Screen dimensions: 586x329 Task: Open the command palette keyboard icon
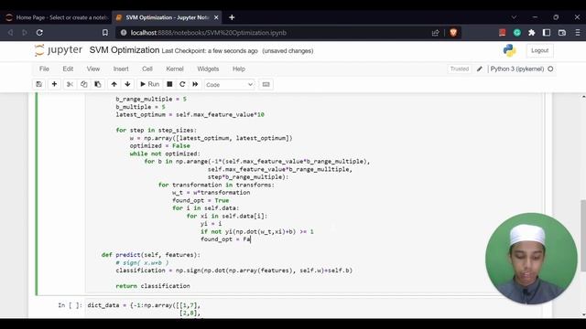(x=266, y=84)
